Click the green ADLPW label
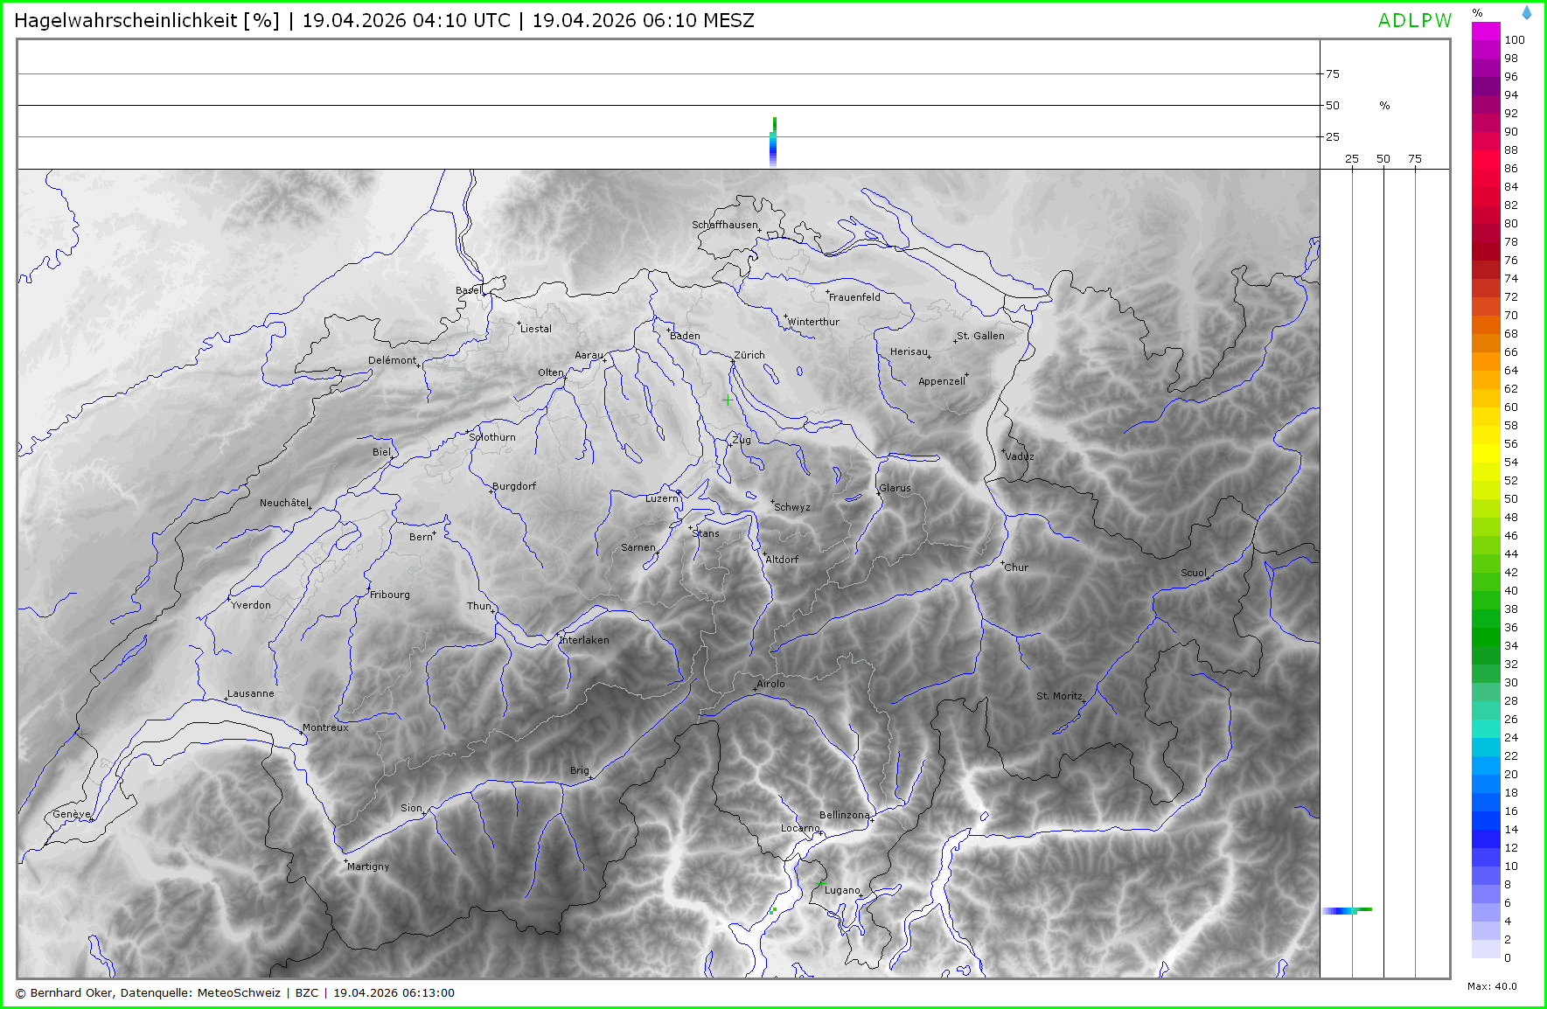The image size is (1547, 1009). click(x=1414, y=21)
